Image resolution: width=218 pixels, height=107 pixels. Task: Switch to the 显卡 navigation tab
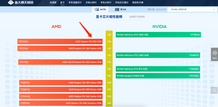62,3
